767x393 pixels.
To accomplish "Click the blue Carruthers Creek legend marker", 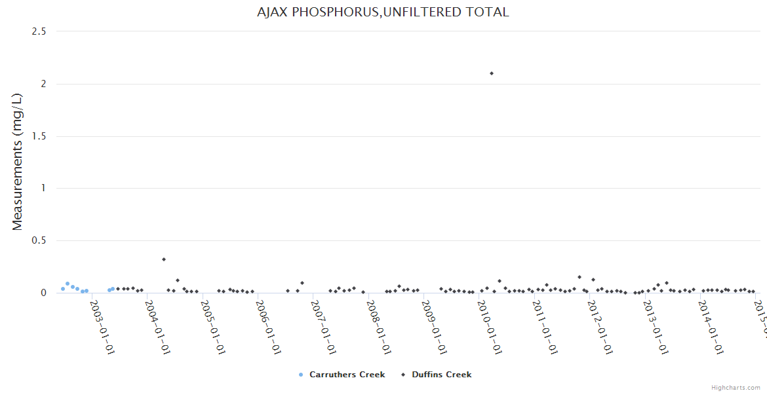I will pos(301,375).
